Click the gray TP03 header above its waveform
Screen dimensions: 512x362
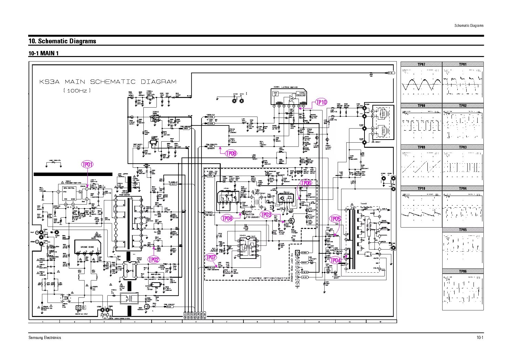[x=463, y=147]
